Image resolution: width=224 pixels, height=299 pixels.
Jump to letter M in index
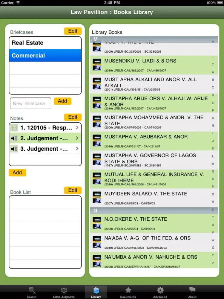tap(213, 164)
